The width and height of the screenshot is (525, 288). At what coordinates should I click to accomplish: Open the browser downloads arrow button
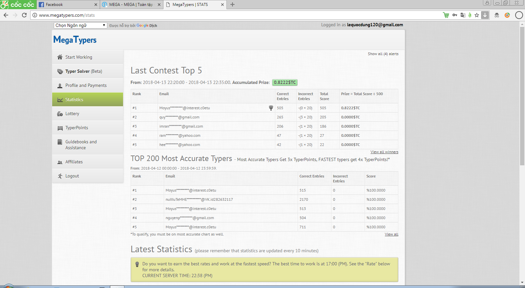click(x=485, y=15)
